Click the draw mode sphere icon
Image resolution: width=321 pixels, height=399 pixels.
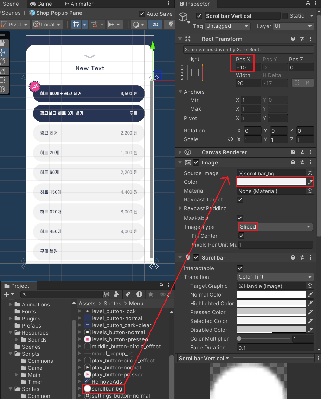(136, 24)
